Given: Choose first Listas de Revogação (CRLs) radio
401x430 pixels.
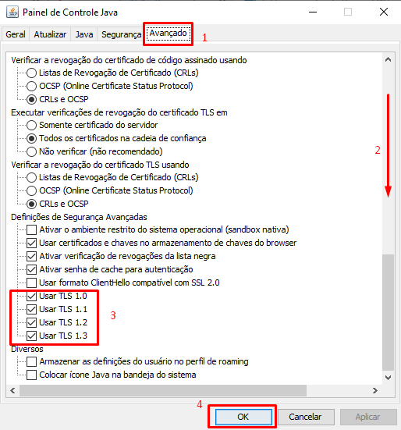Looking at the screenshot, I should (x=31, y=73).
